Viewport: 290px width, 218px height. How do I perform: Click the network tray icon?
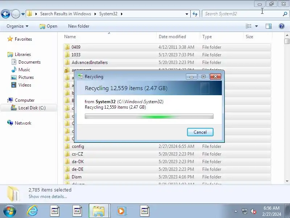244,211
